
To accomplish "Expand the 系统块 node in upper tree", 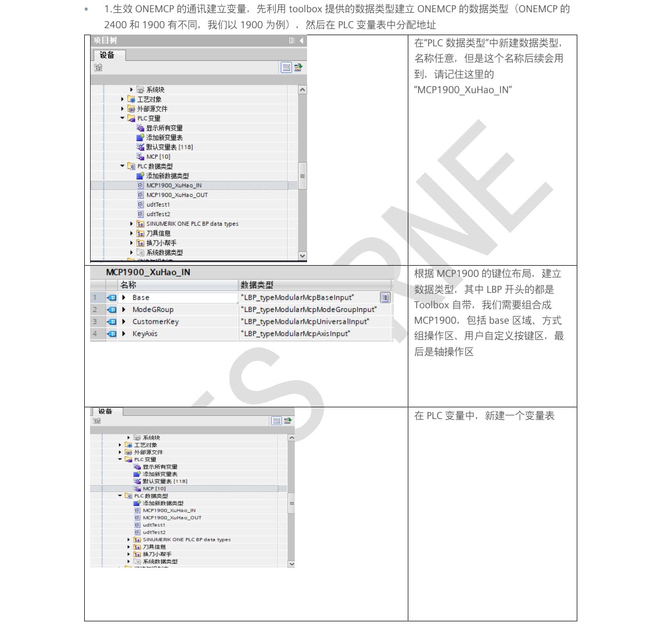I will [x=132, y=89].
